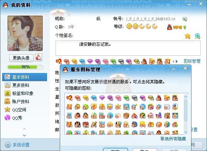
Task: Hide the purple S diamond icon in the dialog grid
Action: click(110, 98)
